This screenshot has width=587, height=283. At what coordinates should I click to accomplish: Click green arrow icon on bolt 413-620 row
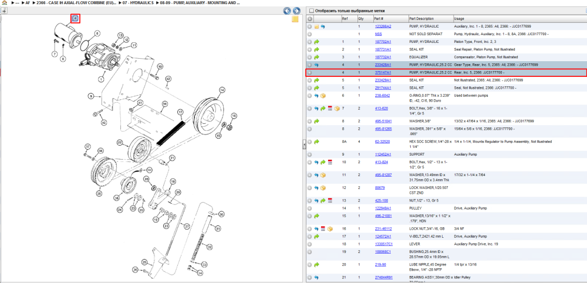[x=323, y=109]
